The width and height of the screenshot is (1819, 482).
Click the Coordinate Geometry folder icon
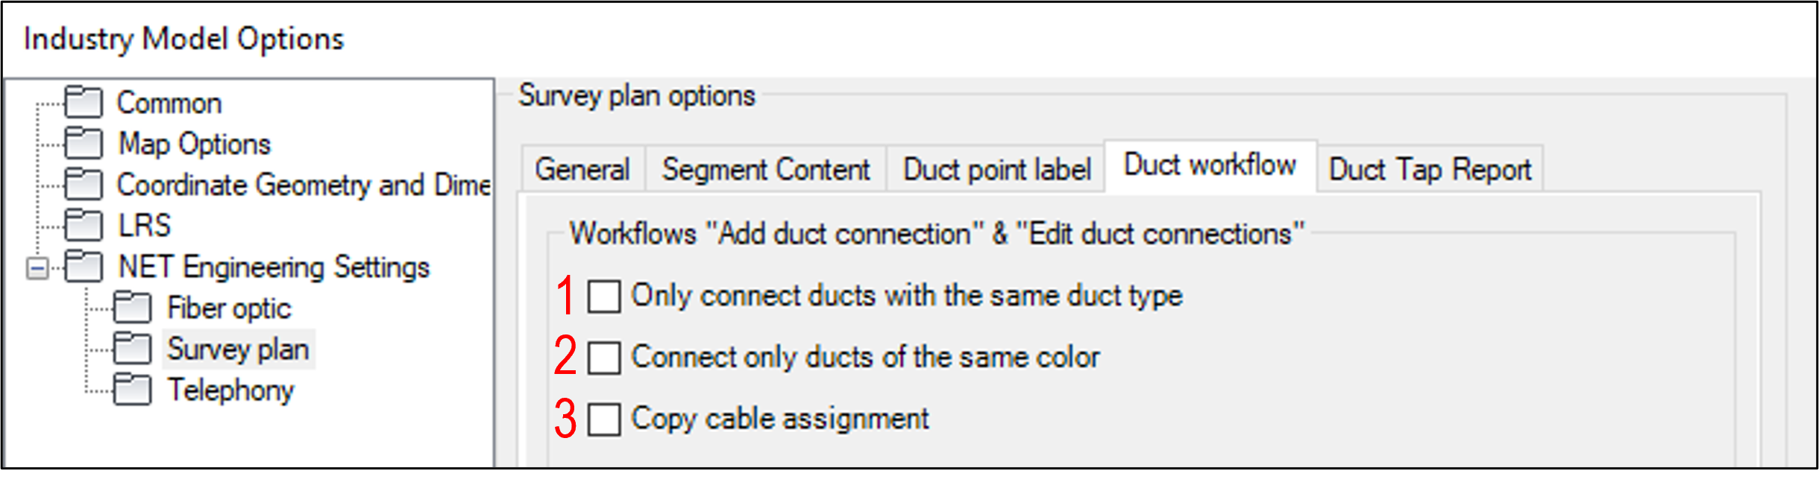click(x=83, y=185)
